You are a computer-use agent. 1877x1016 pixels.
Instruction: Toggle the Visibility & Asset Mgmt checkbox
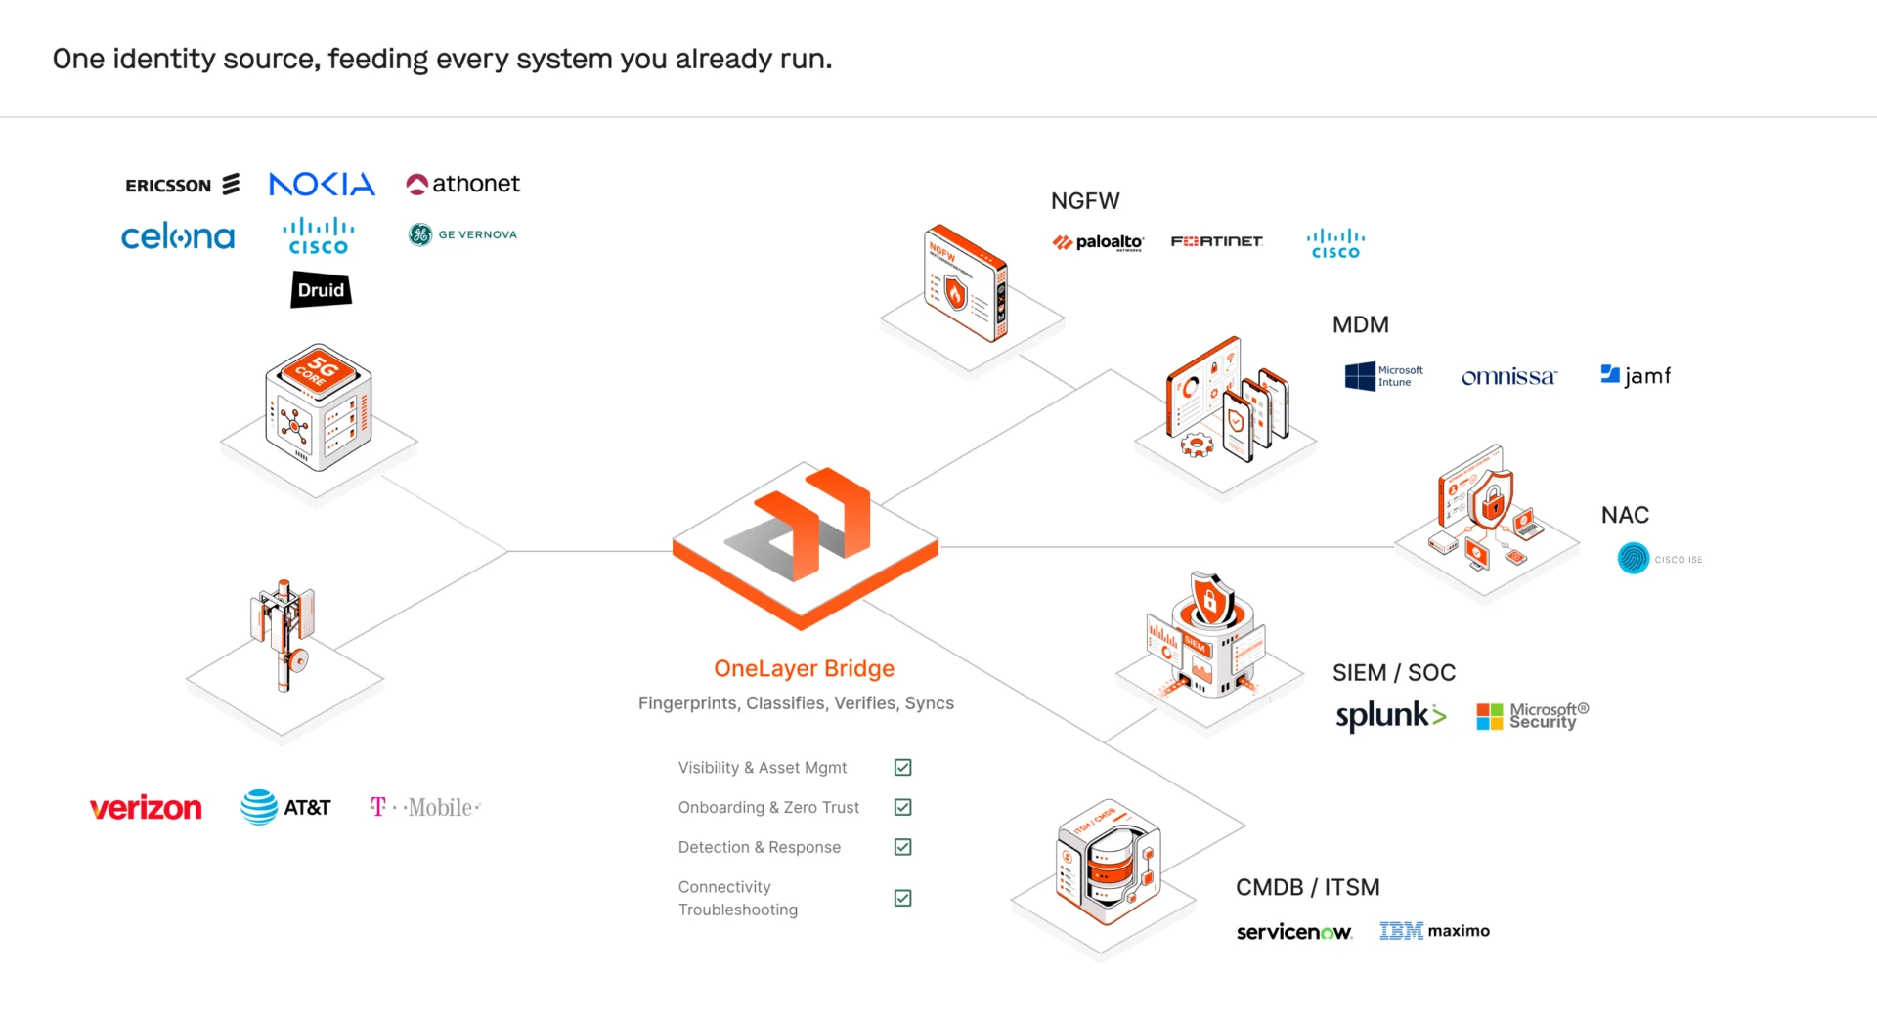(x=903, y=768)
